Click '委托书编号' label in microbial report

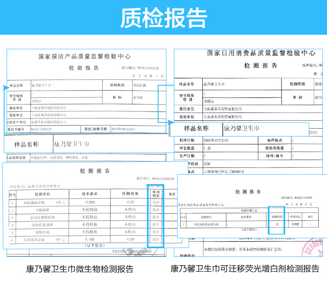pyautogui.click(x=16, y=129)
